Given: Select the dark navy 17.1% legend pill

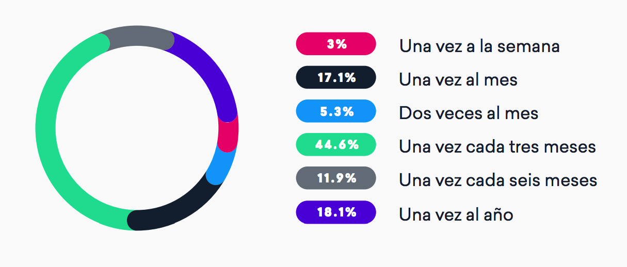Looking at the screenshot, I should click(x=336, y=78).
